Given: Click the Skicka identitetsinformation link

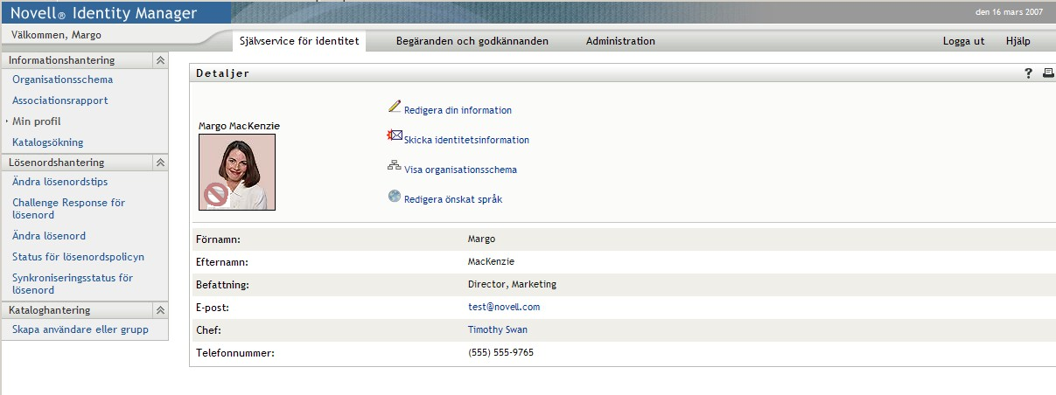Looking at the screenshot, I should click(466, 141).
